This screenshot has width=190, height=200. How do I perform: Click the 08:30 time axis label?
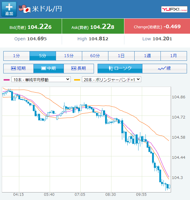(x=111, y=195)
